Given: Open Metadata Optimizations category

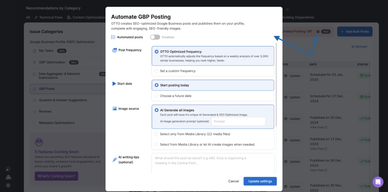Looking at the screenshot, I should click(x=67, y=123).
